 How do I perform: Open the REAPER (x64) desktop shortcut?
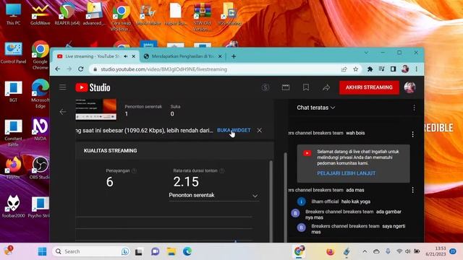[x=67, y=14]
